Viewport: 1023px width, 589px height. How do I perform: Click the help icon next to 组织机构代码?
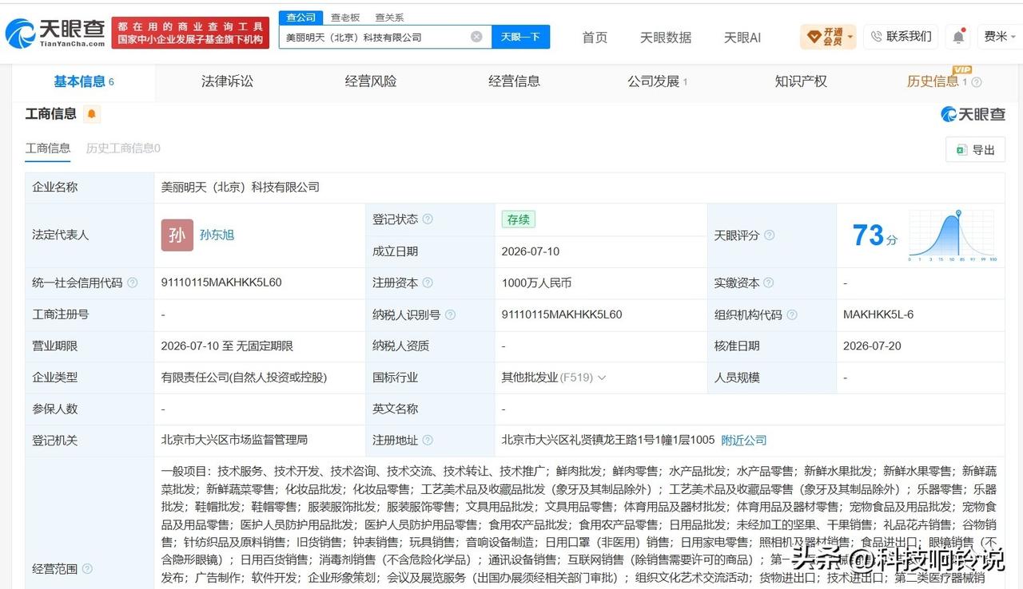792,314
